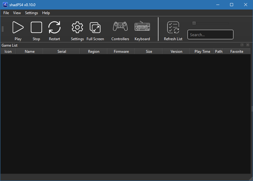Viewport: 253px width, 181px height.
Task: Toggle Full Screen mode icon
Action: 95,28
